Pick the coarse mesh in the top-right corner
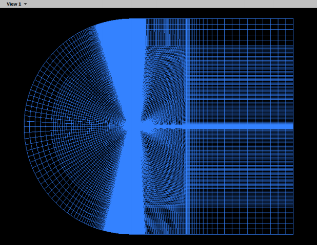 pos(277,30)
